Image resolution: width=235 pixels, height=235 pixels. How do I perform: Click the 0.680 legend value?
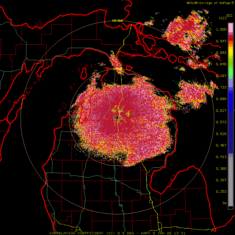pos(221,99)
